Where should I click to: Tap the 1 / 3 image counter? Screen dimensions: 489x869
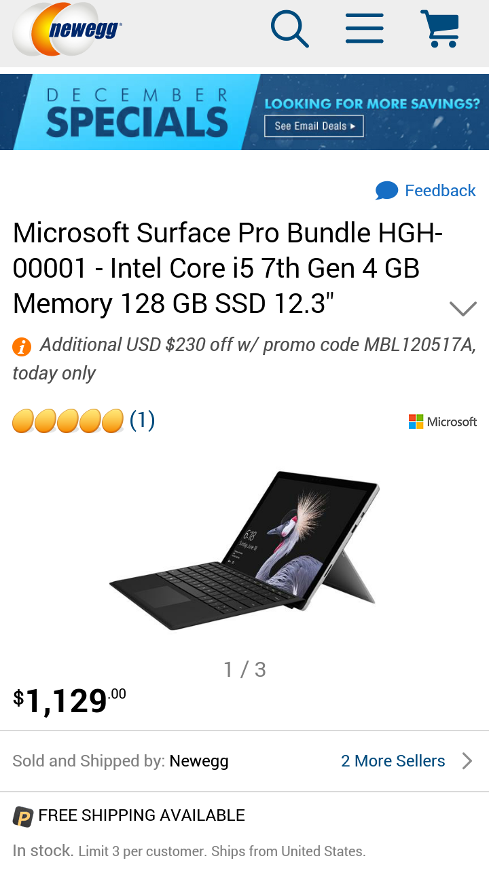[244, 670]
